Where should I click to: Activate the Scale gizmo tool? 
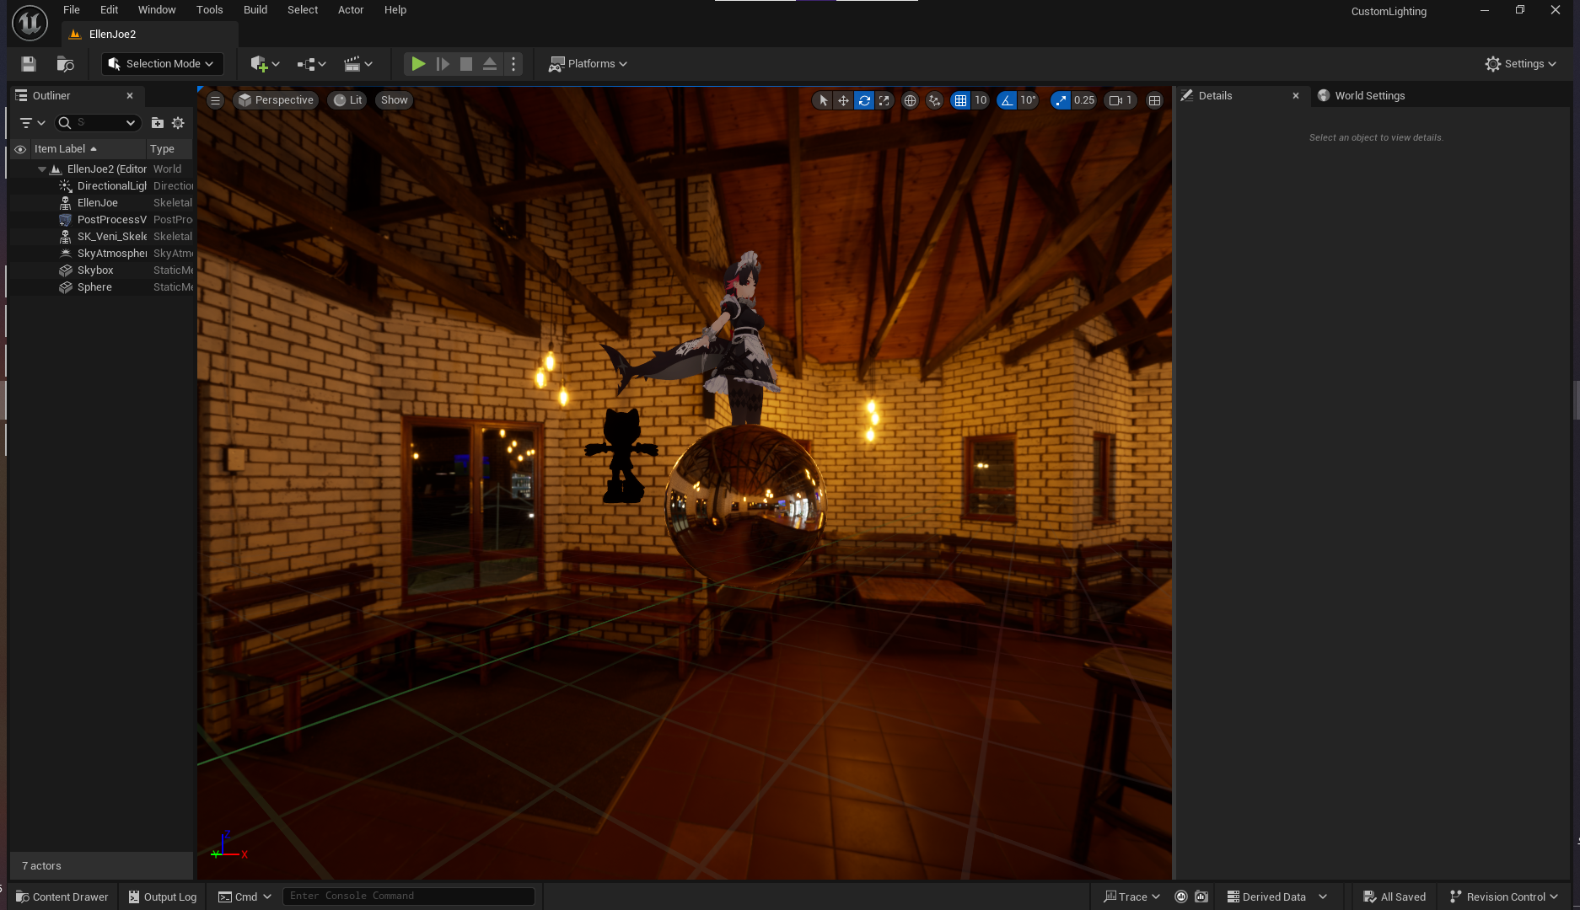tap(884, 100)
